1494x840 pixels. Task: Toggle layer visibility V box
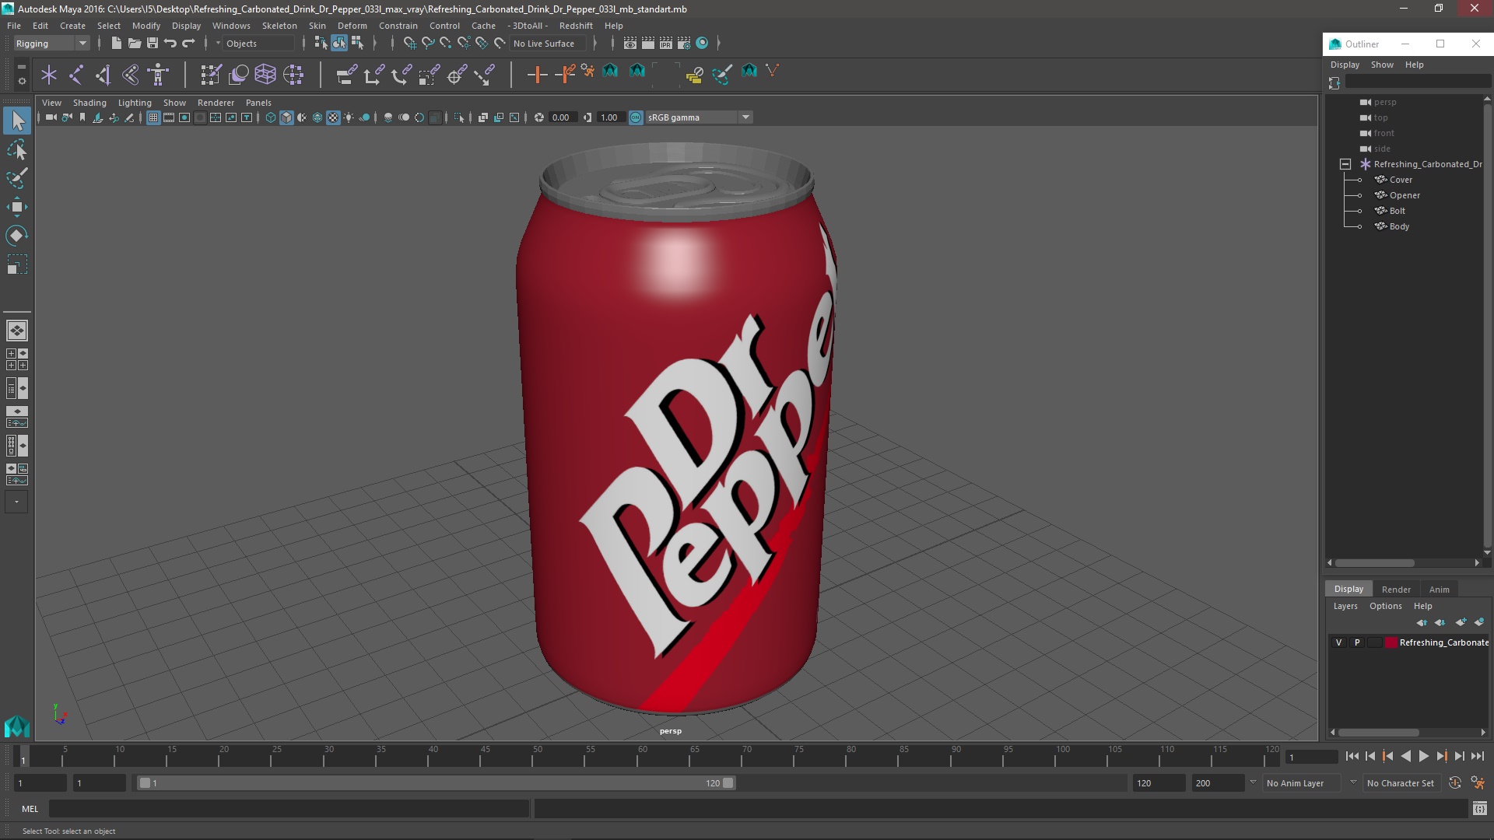point(1338,642)
